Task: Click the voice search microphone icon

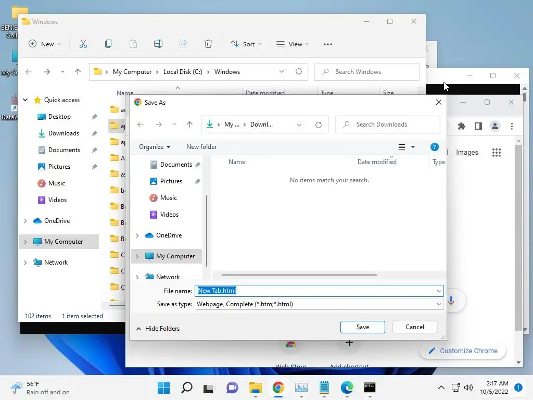Action: [451, 301]
